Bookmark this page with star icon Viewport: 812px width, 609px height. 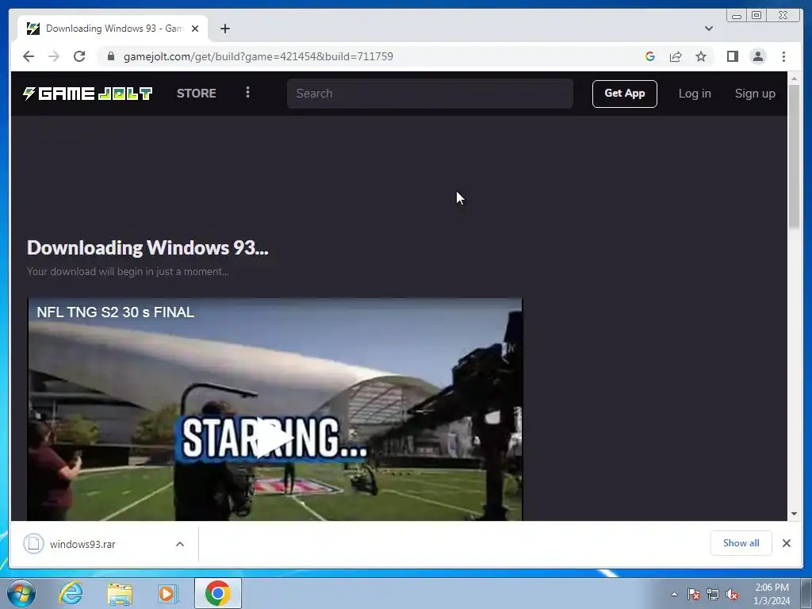(x=701, y=56)
